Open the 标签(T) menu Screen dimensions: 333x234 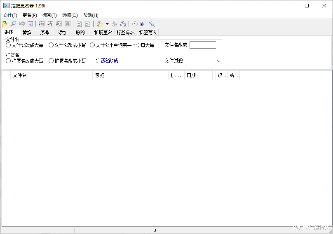(x=49, y=15)
